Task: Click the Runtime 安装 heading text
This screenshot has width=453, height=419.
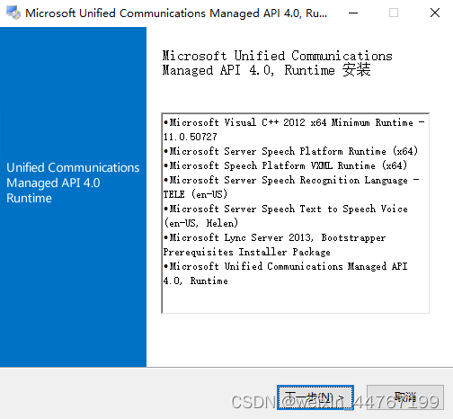Action: [x=327, y=70]
